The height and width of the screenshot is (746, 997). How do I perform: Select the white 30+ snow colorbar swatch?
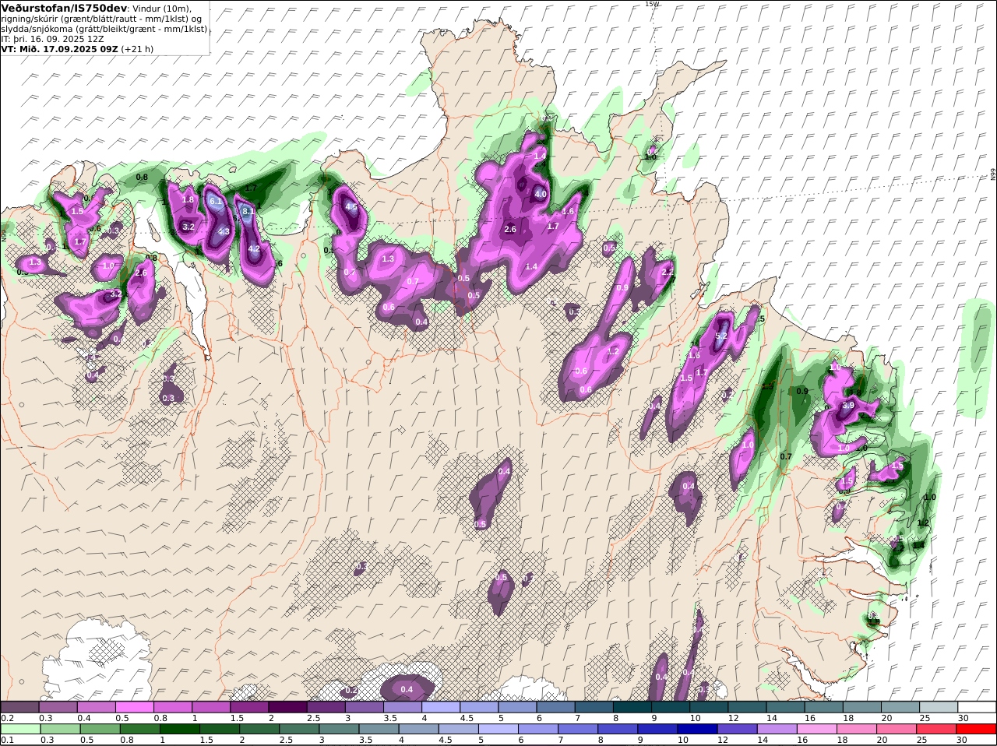click(977, 707)
